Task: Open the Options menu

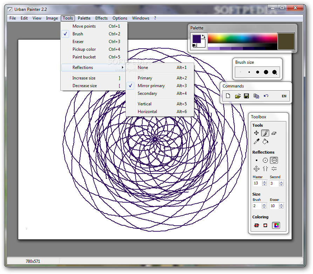Action: pos(120,18)
